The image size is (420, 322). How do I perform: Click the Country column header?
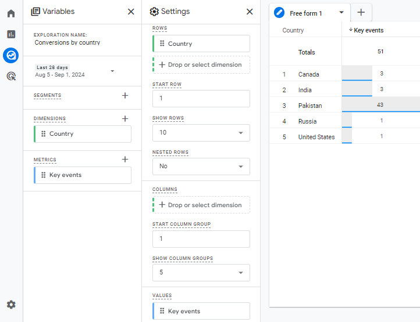293,30
